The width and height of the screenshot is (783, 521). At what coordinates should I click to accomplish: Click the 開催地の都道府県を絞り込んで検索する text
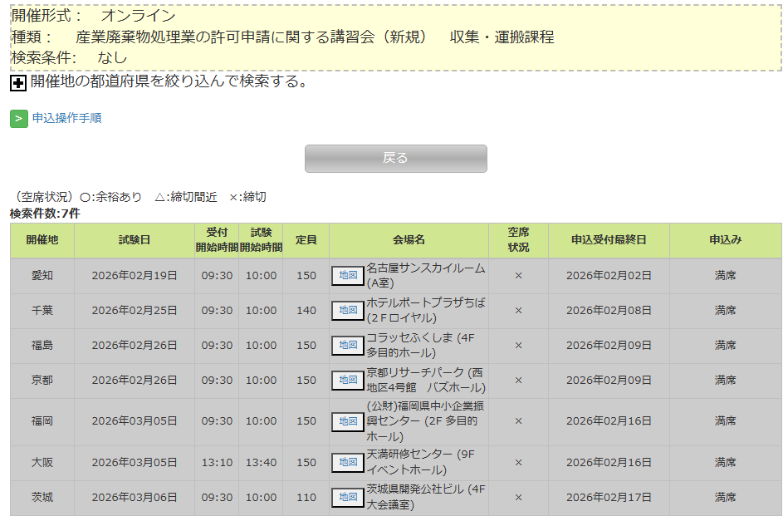tap(169, 82)
